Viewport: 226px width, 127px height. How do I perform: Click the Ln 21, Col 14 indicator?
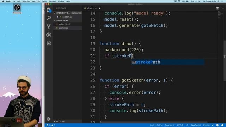point(156,125)
